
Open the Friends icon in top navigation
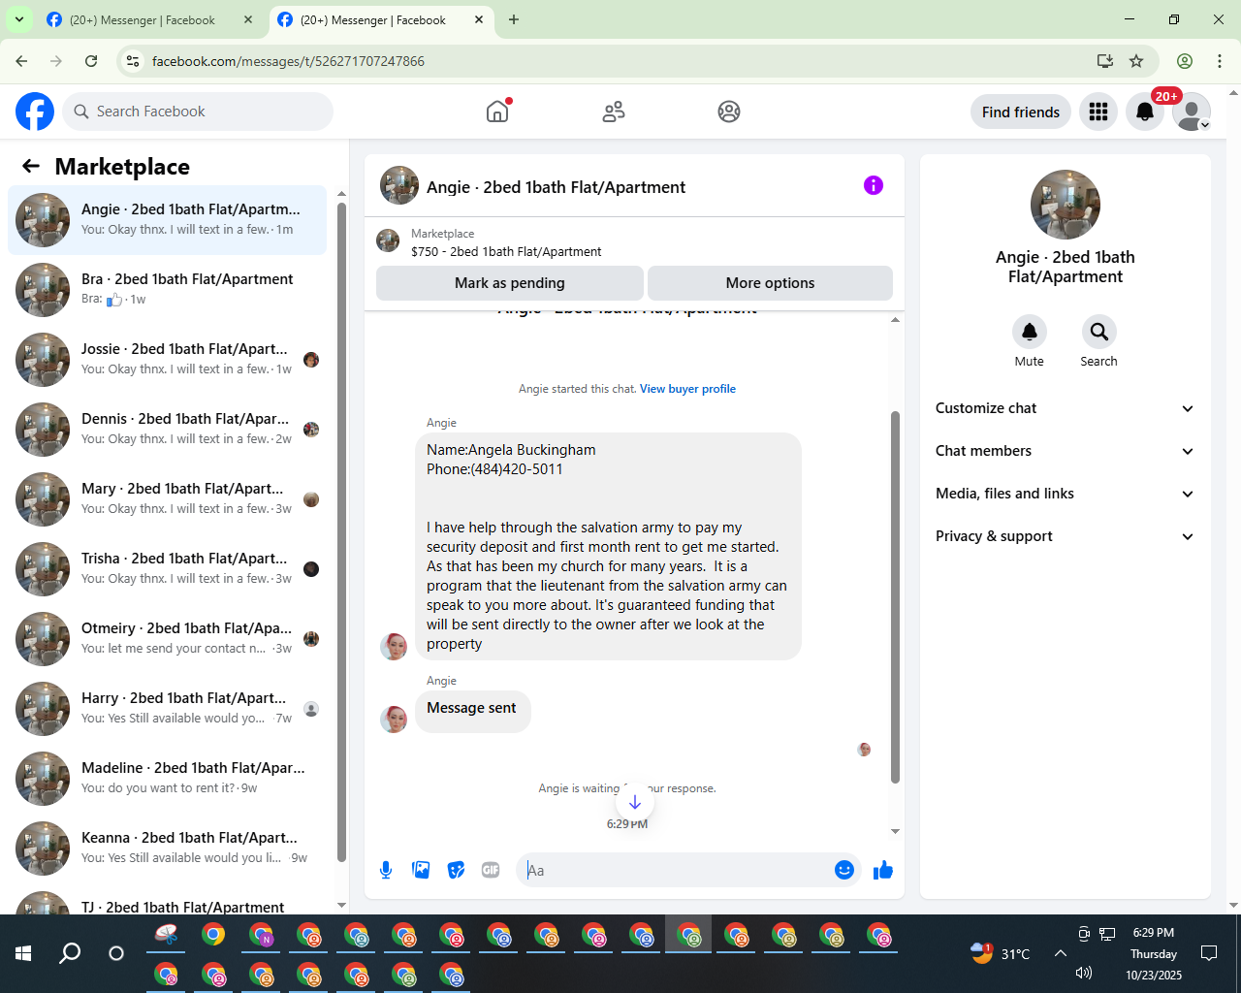(x=614, y=112)
